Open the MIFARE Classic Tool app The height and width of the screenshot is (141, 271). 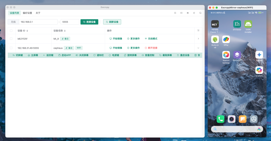(x=215, y=24)
